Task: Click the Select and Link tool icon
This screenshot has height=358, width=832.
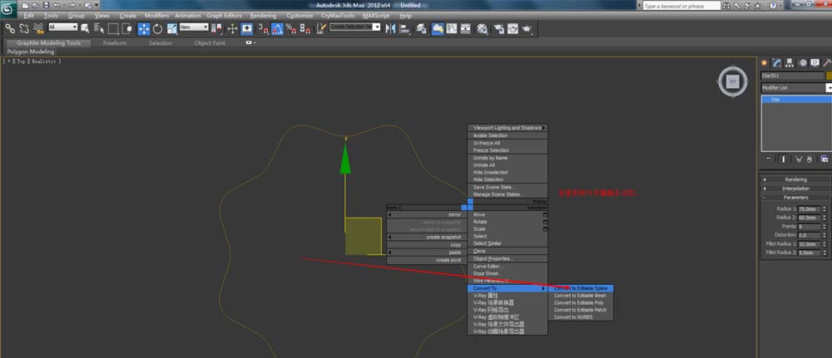Action: (x=10, y=28)
